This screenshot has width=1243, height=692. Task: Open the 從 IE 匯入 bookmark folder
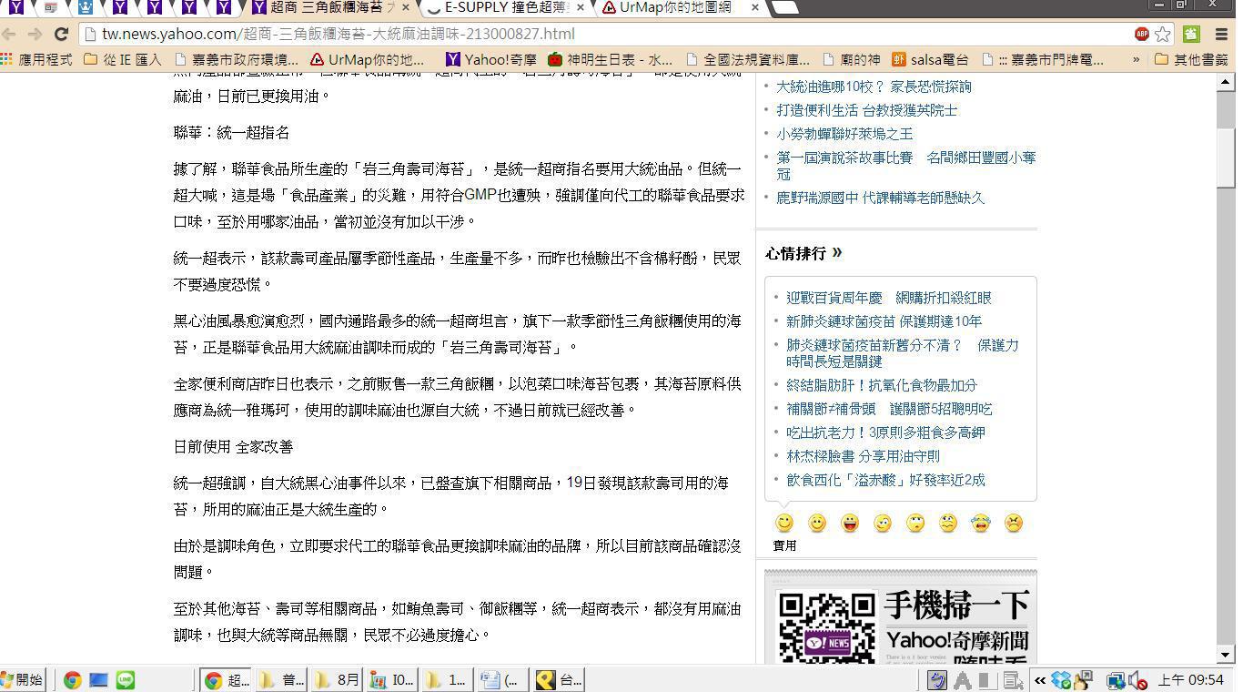tap(122, 59)
